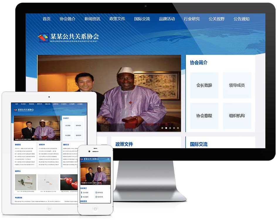Open 首页 in the desktop navigation bar
This screenshot has width=278, height=220.
(47, 19)
